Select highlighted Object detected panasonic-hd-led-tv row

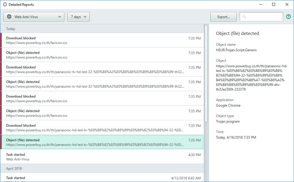[x=102, y=142]
